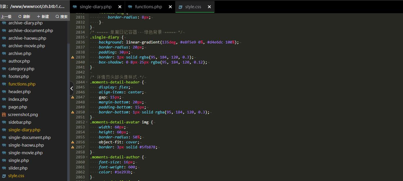This screenshot has height=181, width=403.
Task: Fold the .single-diary block at line 2835
Action: (x=87, y=37)
